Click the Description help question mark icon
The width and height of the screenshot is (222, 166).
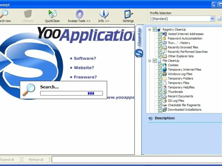[x=150, y=118]
